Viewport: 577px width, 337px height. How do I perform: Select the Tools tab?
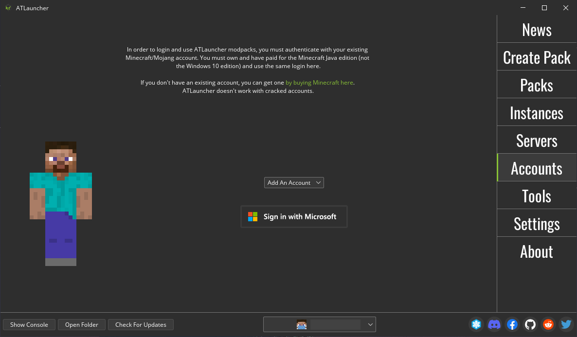tap(536, 195)
